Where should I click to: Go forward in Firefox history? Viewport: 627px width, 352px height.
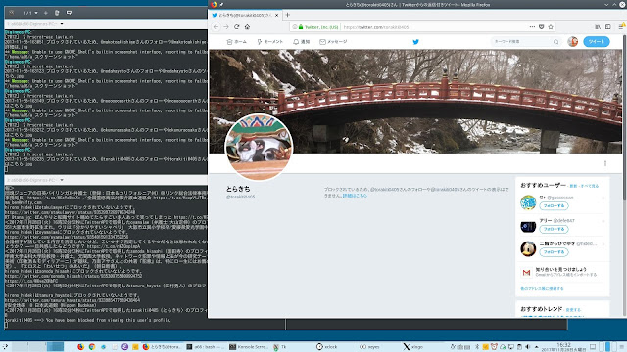(226, 27)
